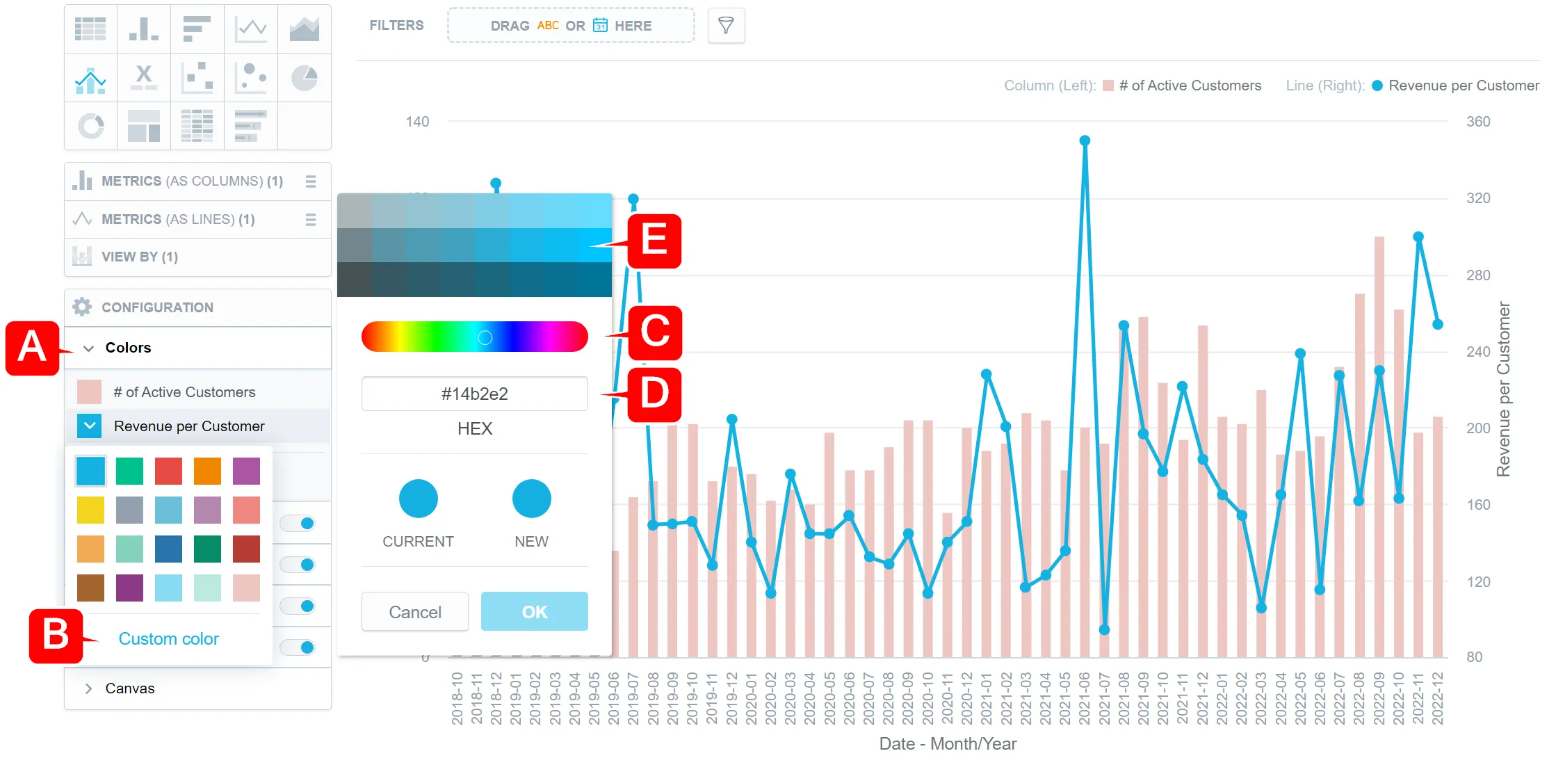Select the bubble chart type icon
The width and height of the screenshot is (1556, 758).
click(x=251, y=77)
